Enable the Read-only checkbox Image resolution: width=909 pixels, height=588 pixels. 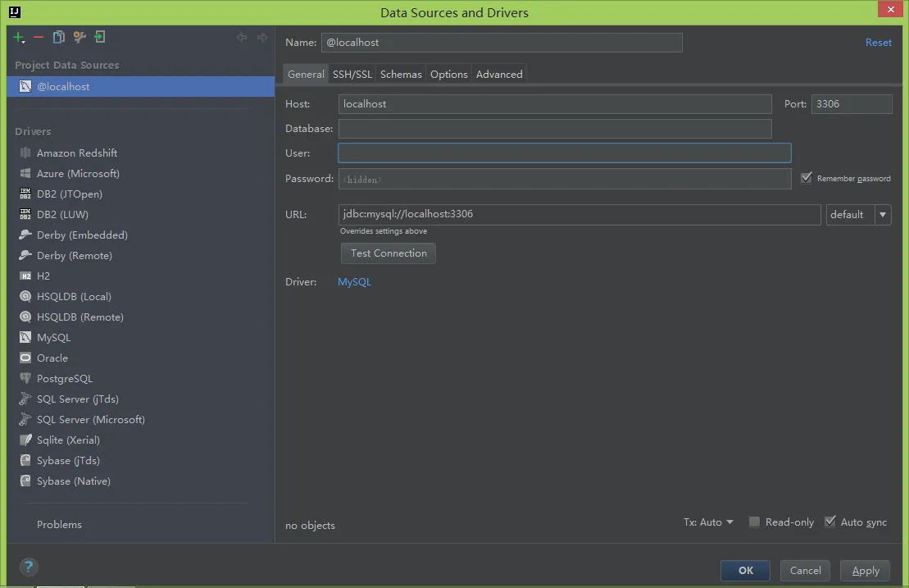click(x=754, y=522)
